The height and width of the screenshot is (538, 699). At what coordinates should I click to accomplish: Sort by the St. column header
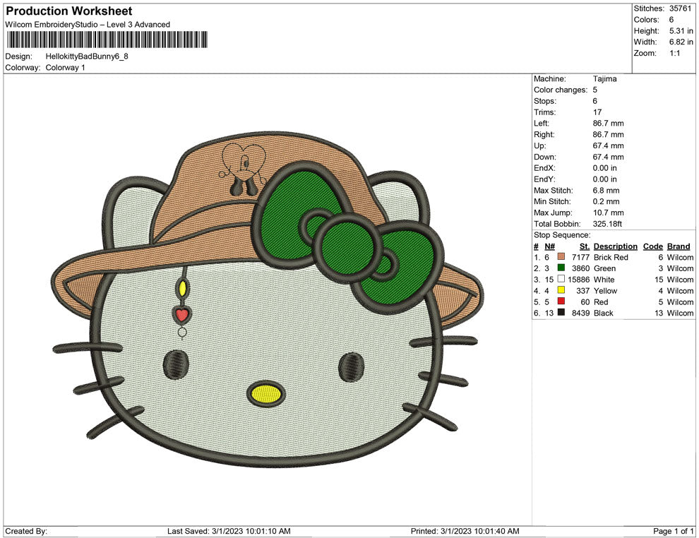583,246
